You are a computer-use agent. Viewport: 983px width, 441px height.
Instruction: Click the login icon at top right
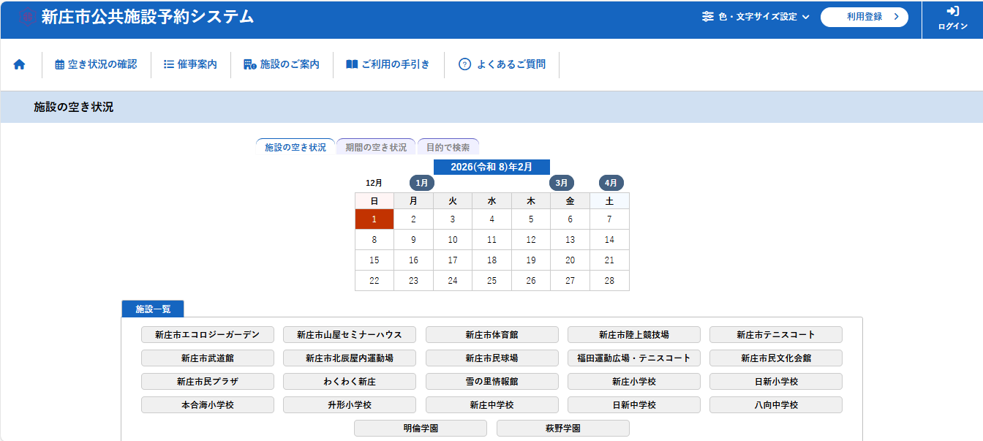(x=952, y=12)
